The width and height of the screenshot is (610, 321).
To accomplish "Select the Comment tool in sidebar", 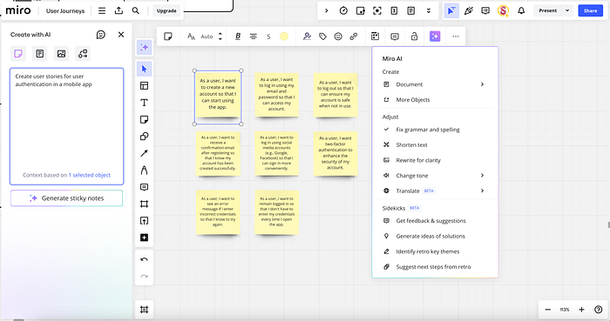I will [145, 187].
